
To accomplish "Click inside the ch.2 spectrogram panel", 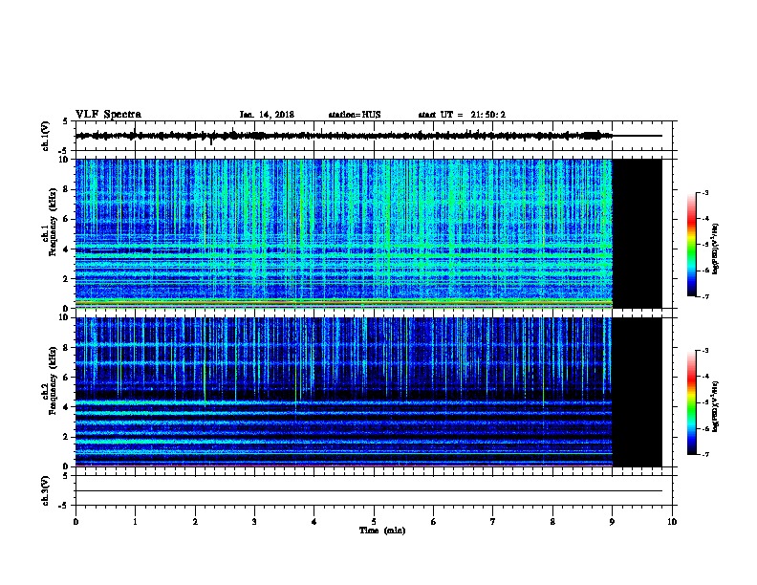I will tap(344, 392).
